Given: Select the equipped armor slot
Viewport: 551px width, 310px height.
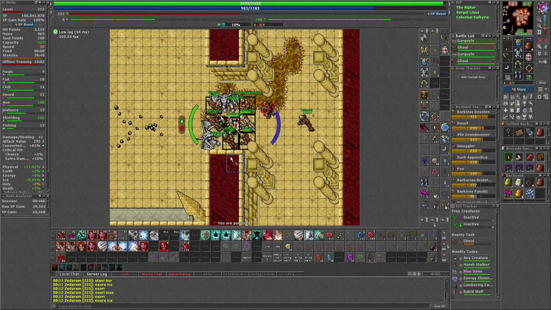Looking at the screenshot, I should click(x=518, y=53).
